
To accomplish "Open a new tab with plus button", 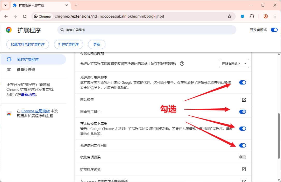I will (x=76, y=5).
